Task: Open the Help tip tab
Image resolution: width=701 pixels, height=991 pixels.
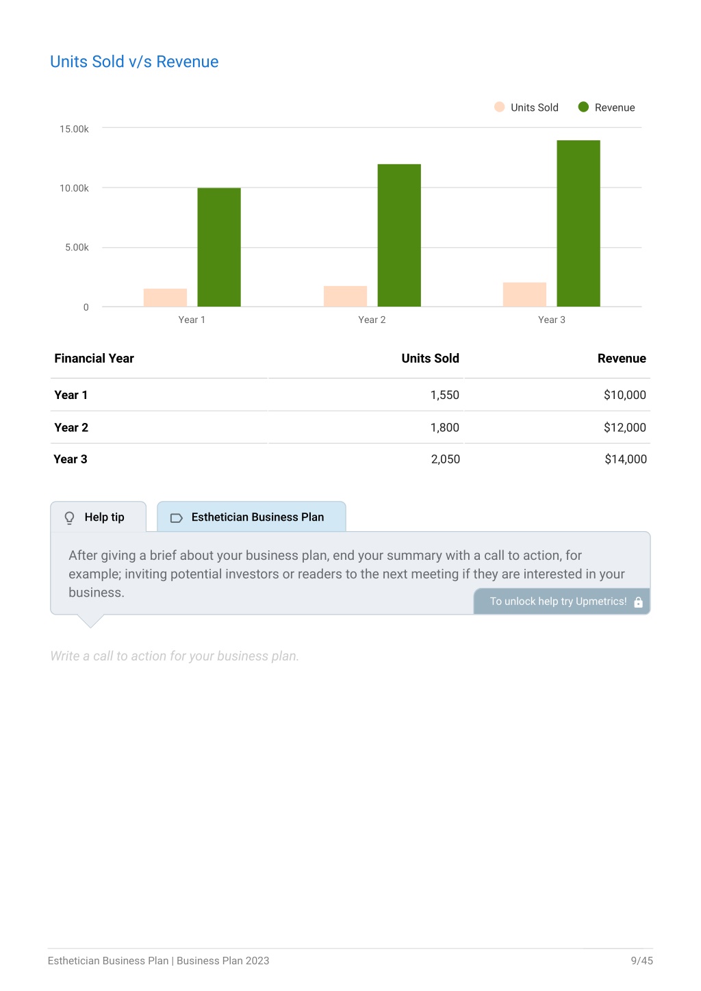Action: [99, 517]
